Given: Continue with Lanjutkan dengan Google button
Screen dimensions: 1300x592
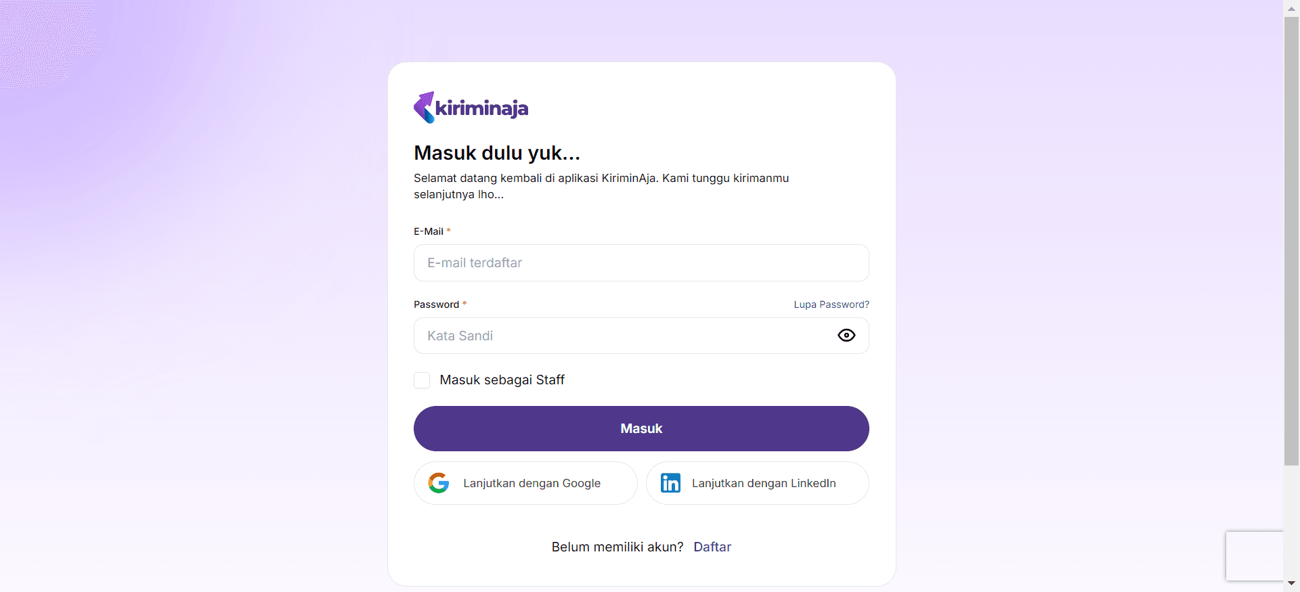Looking at the screenshot, I should tap(525, 483).
